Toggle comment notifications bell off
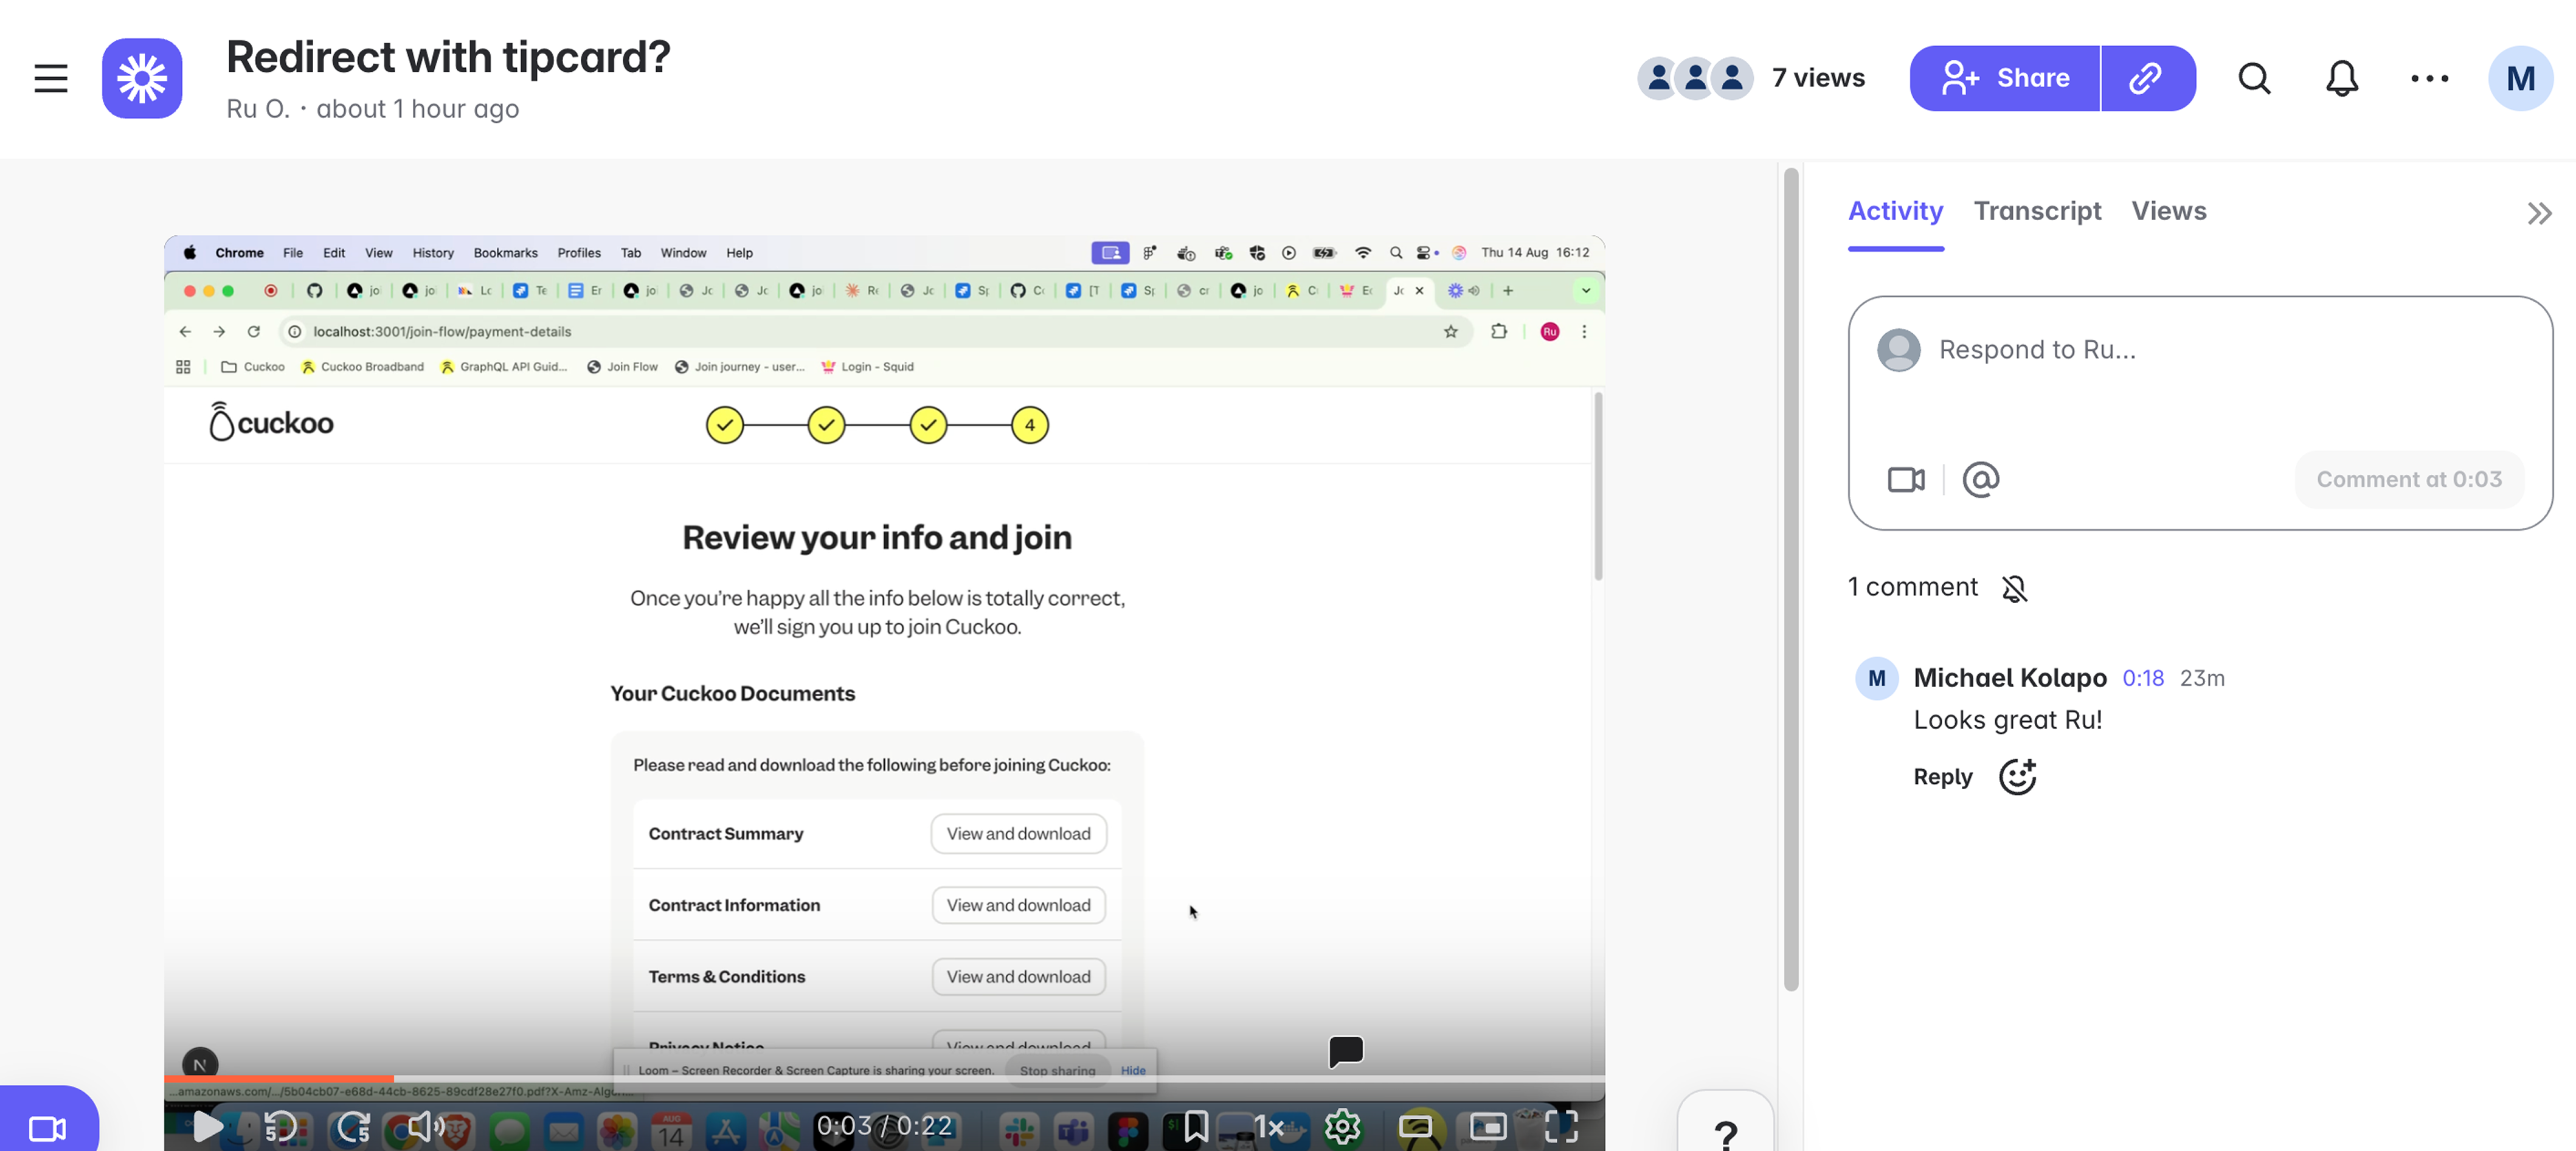 (2014, 588)
